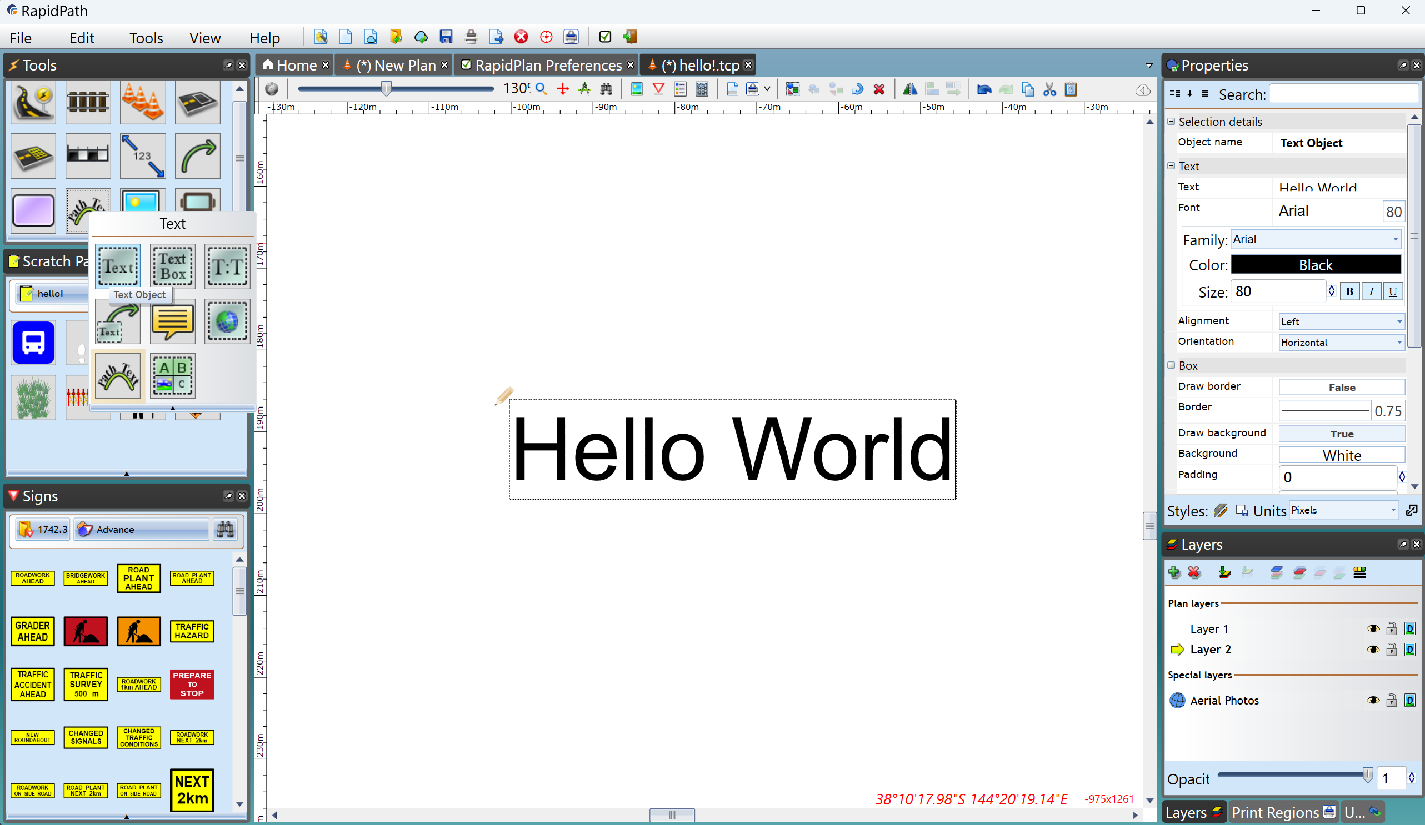
Task: Click the zoom slider handle
Action: [x=386, y=89]
